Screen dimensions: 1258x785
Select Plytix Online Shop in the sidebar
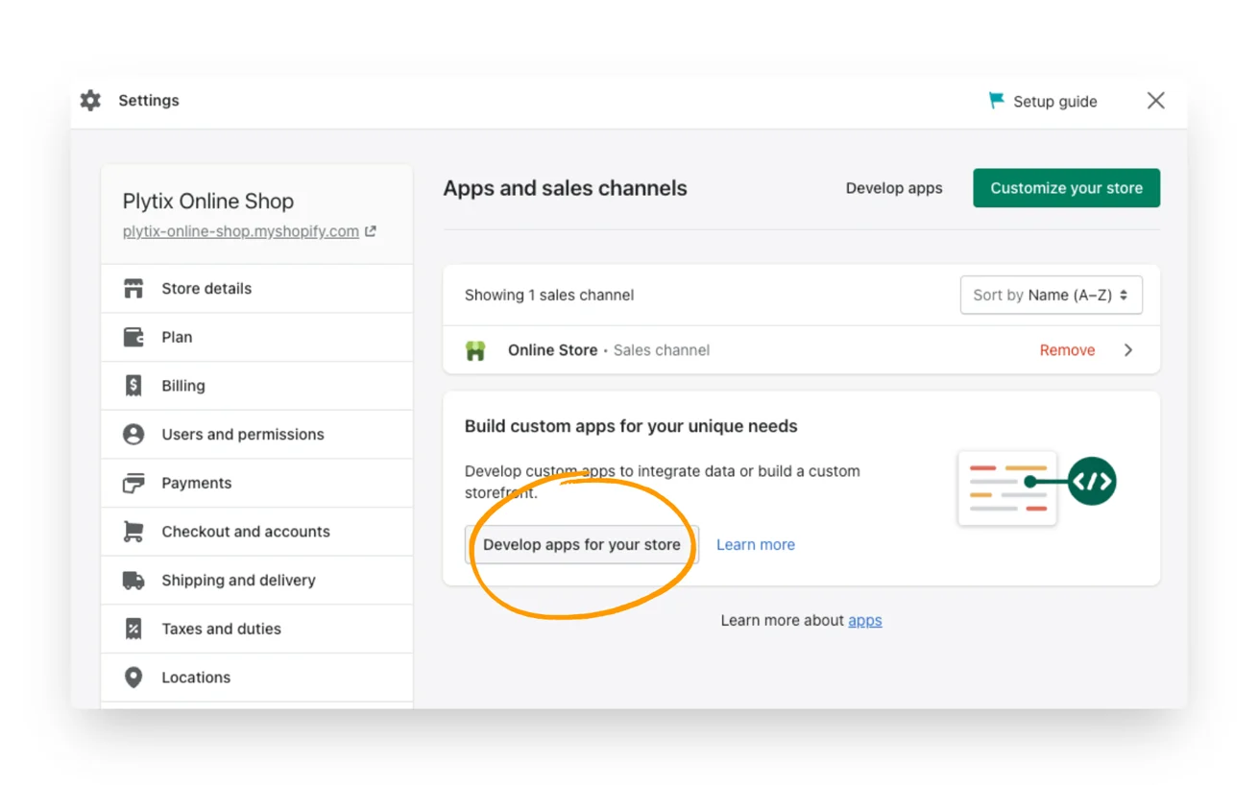pos(207,201)
